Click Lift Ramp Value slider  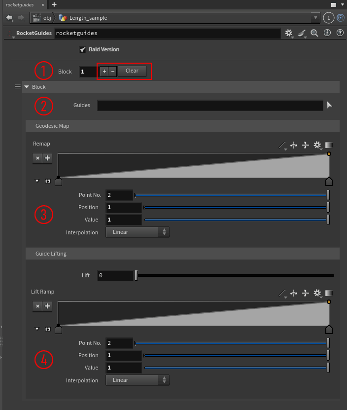pos(237,368)
